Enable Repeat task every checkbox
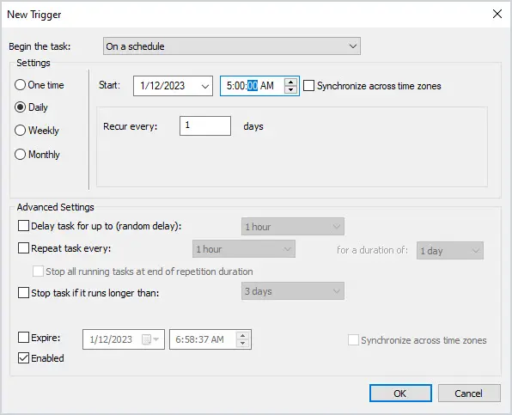The width and height of the screenshot is (512, 415). pyautogui.click(x=23, y=248)
